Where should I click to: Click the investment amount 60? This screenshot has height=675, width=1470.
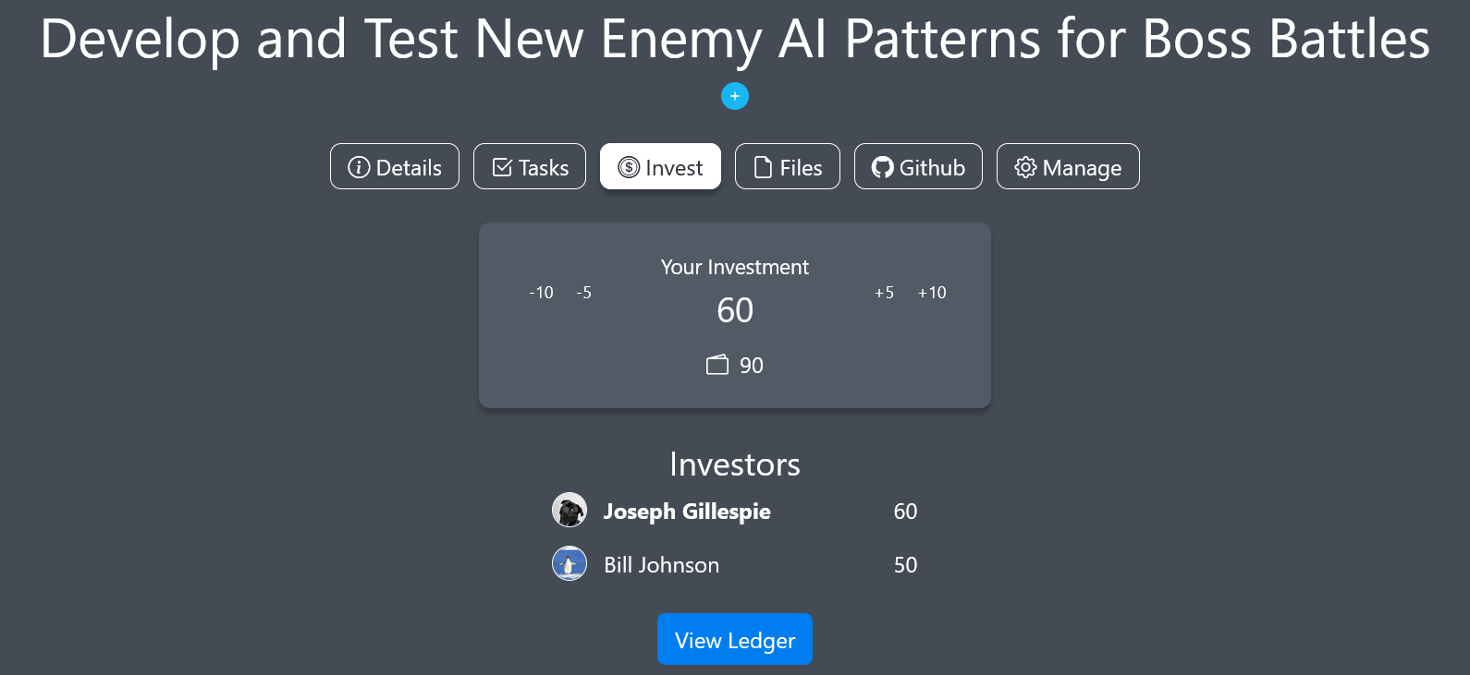(x=735, y=310)
